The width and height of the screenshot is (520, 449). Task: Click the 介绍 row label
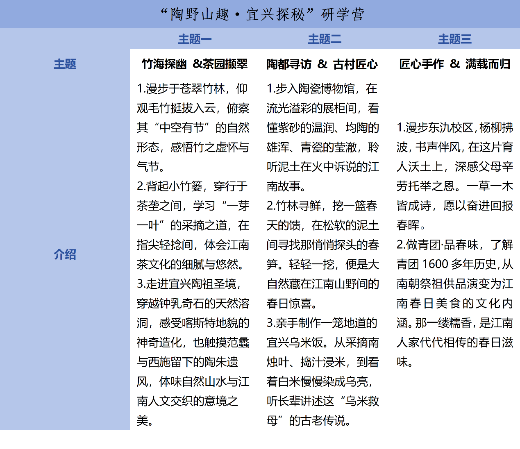click(65, 254)
